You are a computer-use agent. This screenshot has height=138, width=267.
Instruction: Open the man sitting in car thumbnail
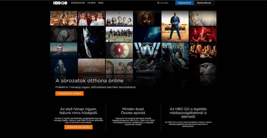click(147, 66)
